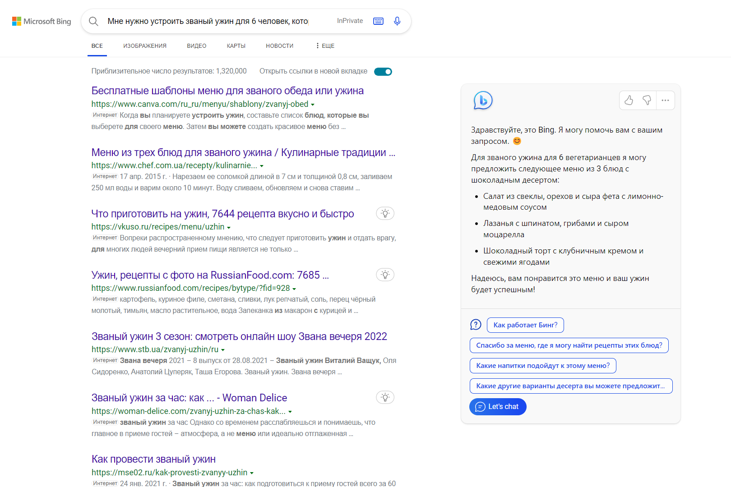731x487 pixels.
Task: Open the question mark help icon in chat panel
Action: point(476,324)
